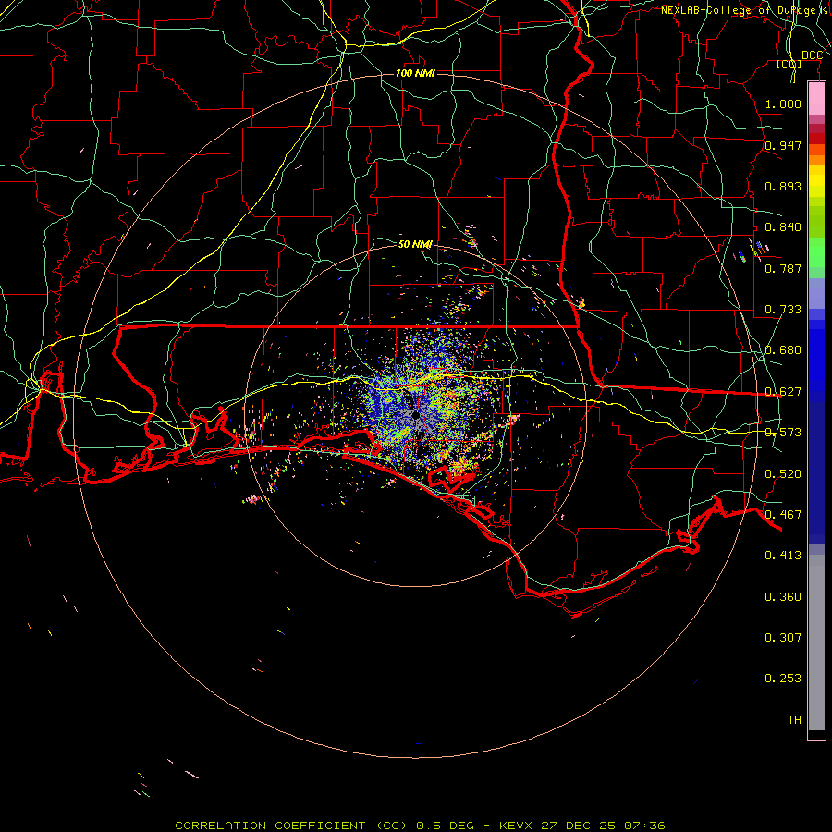
Task: Click the Correlation Coefficient KEVX caption
Action: click(420, 826)
